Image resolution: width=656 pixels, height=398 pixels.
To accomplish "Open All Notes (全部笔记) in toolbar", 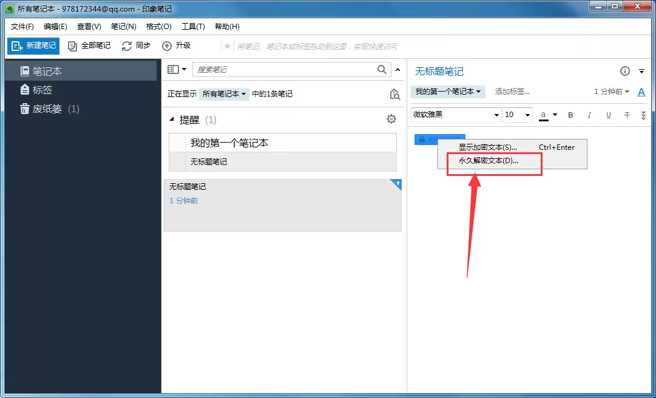I will point(89,46).
